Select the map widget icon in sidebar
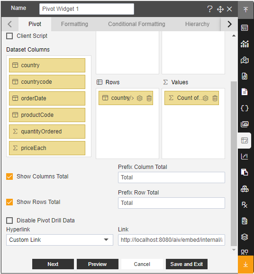The height and width of the screenshot is (274, 254). 245,60
